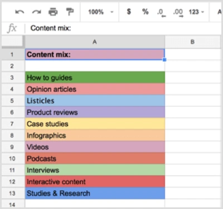This screenshot has height=209, width=223.
Task: Select column A header
Action: click(x=95, y=42)
